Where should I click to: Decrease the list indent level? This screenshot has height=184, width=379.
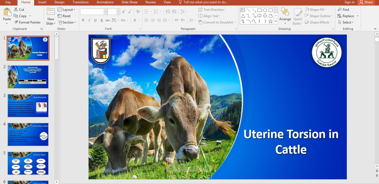point(167,12)
